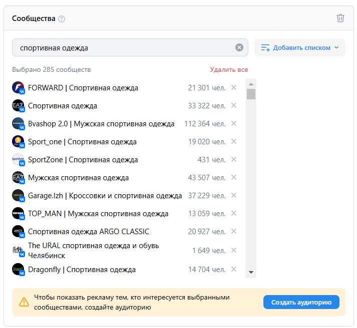The image size is (357, 328).
Task: Remove Bvashop 2.0 community from selection
Action: click(233, 124)
